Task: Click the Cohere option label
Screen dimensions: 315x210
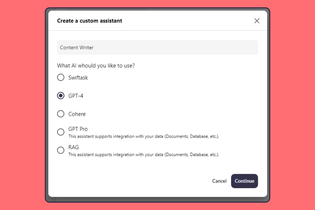Action: click(x=77, y=114)
